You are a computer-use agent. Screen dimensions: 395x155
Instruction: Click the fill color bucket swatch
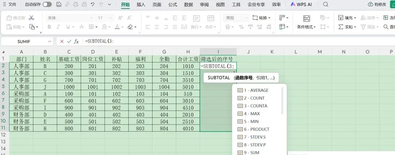coord(104,27)
